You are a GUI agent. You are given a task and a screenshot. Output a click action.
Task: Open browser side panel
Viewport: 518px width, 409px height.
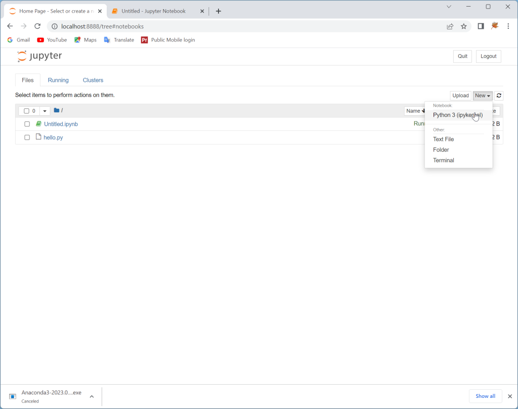(481, 26)
